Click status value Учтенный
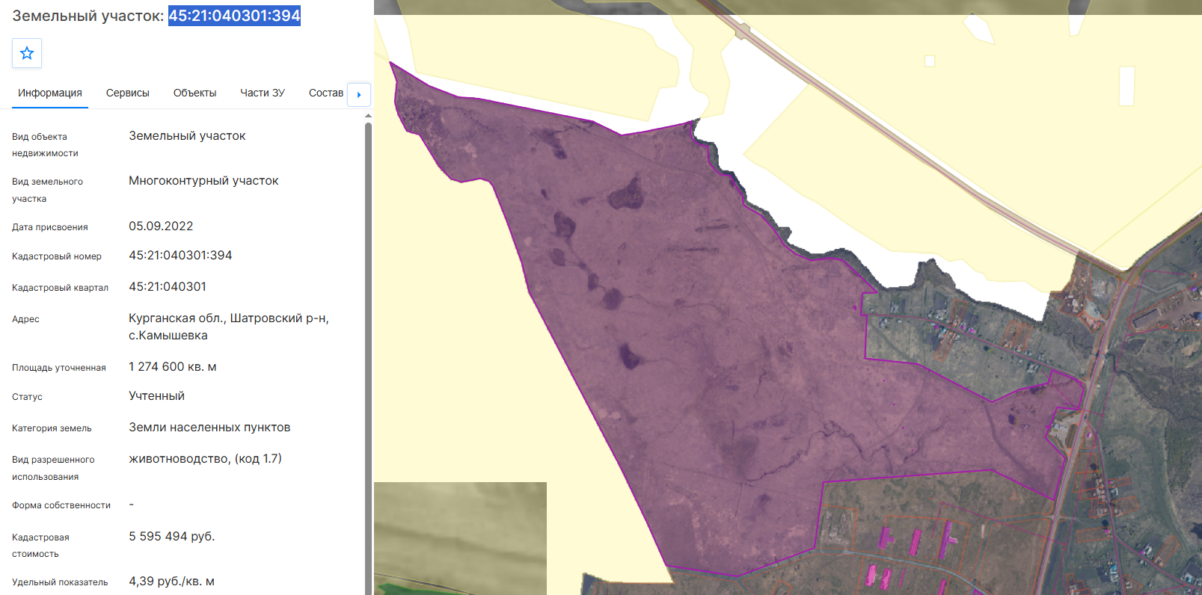This screenshot has height=595, width=1202. pos(156,396)
